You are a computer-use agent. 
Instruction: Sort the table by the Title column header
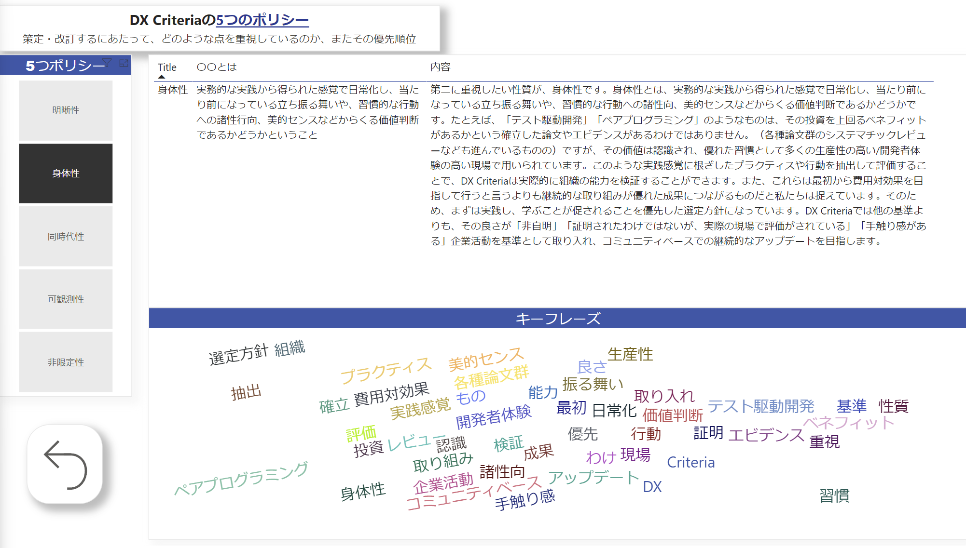coord(167,67)
